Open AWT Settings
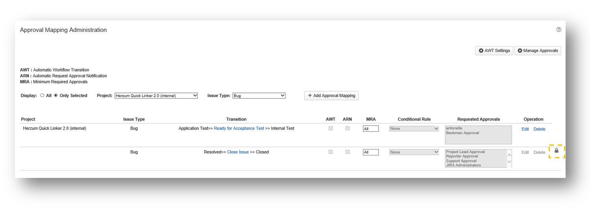590x211 pixels. pyautogui.click(x=494, y=51)
